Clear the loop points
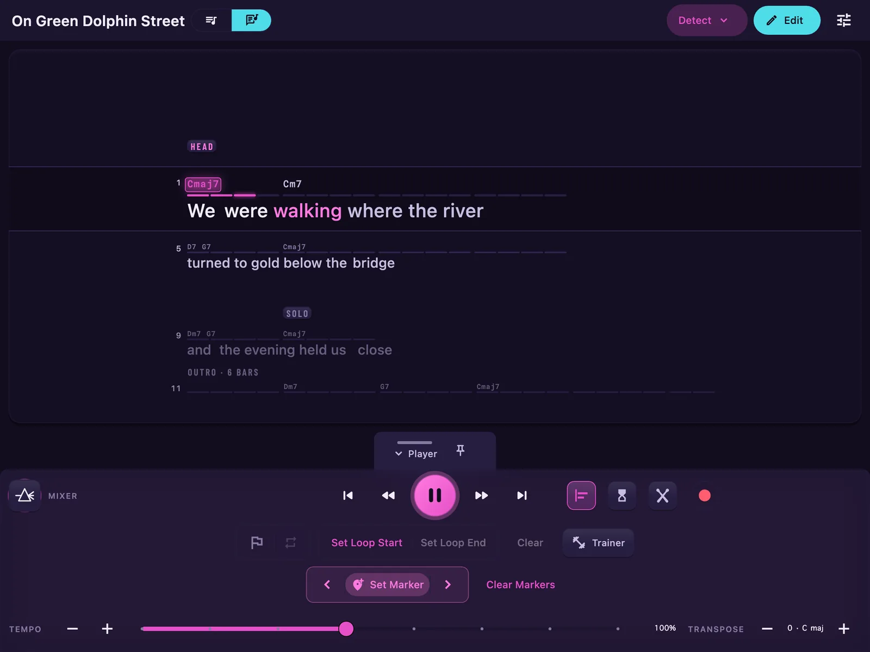870x652 pixels. [x=530, y=543]
